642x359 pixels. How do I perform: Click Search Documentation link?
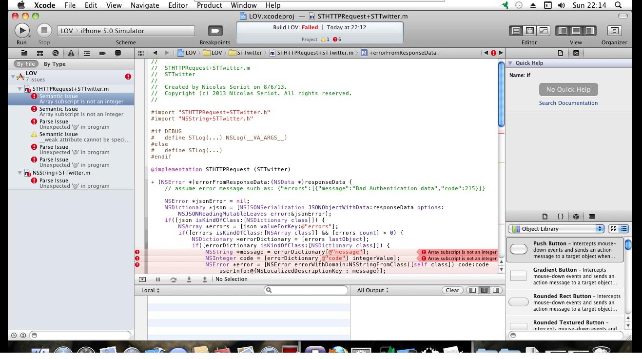pos(568,103)
